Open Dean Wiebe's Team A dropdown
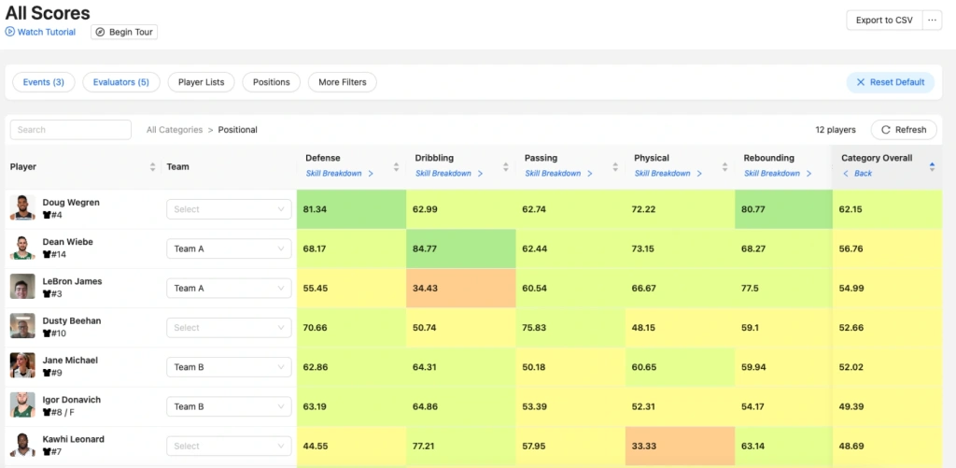 (x=228, y=248)
